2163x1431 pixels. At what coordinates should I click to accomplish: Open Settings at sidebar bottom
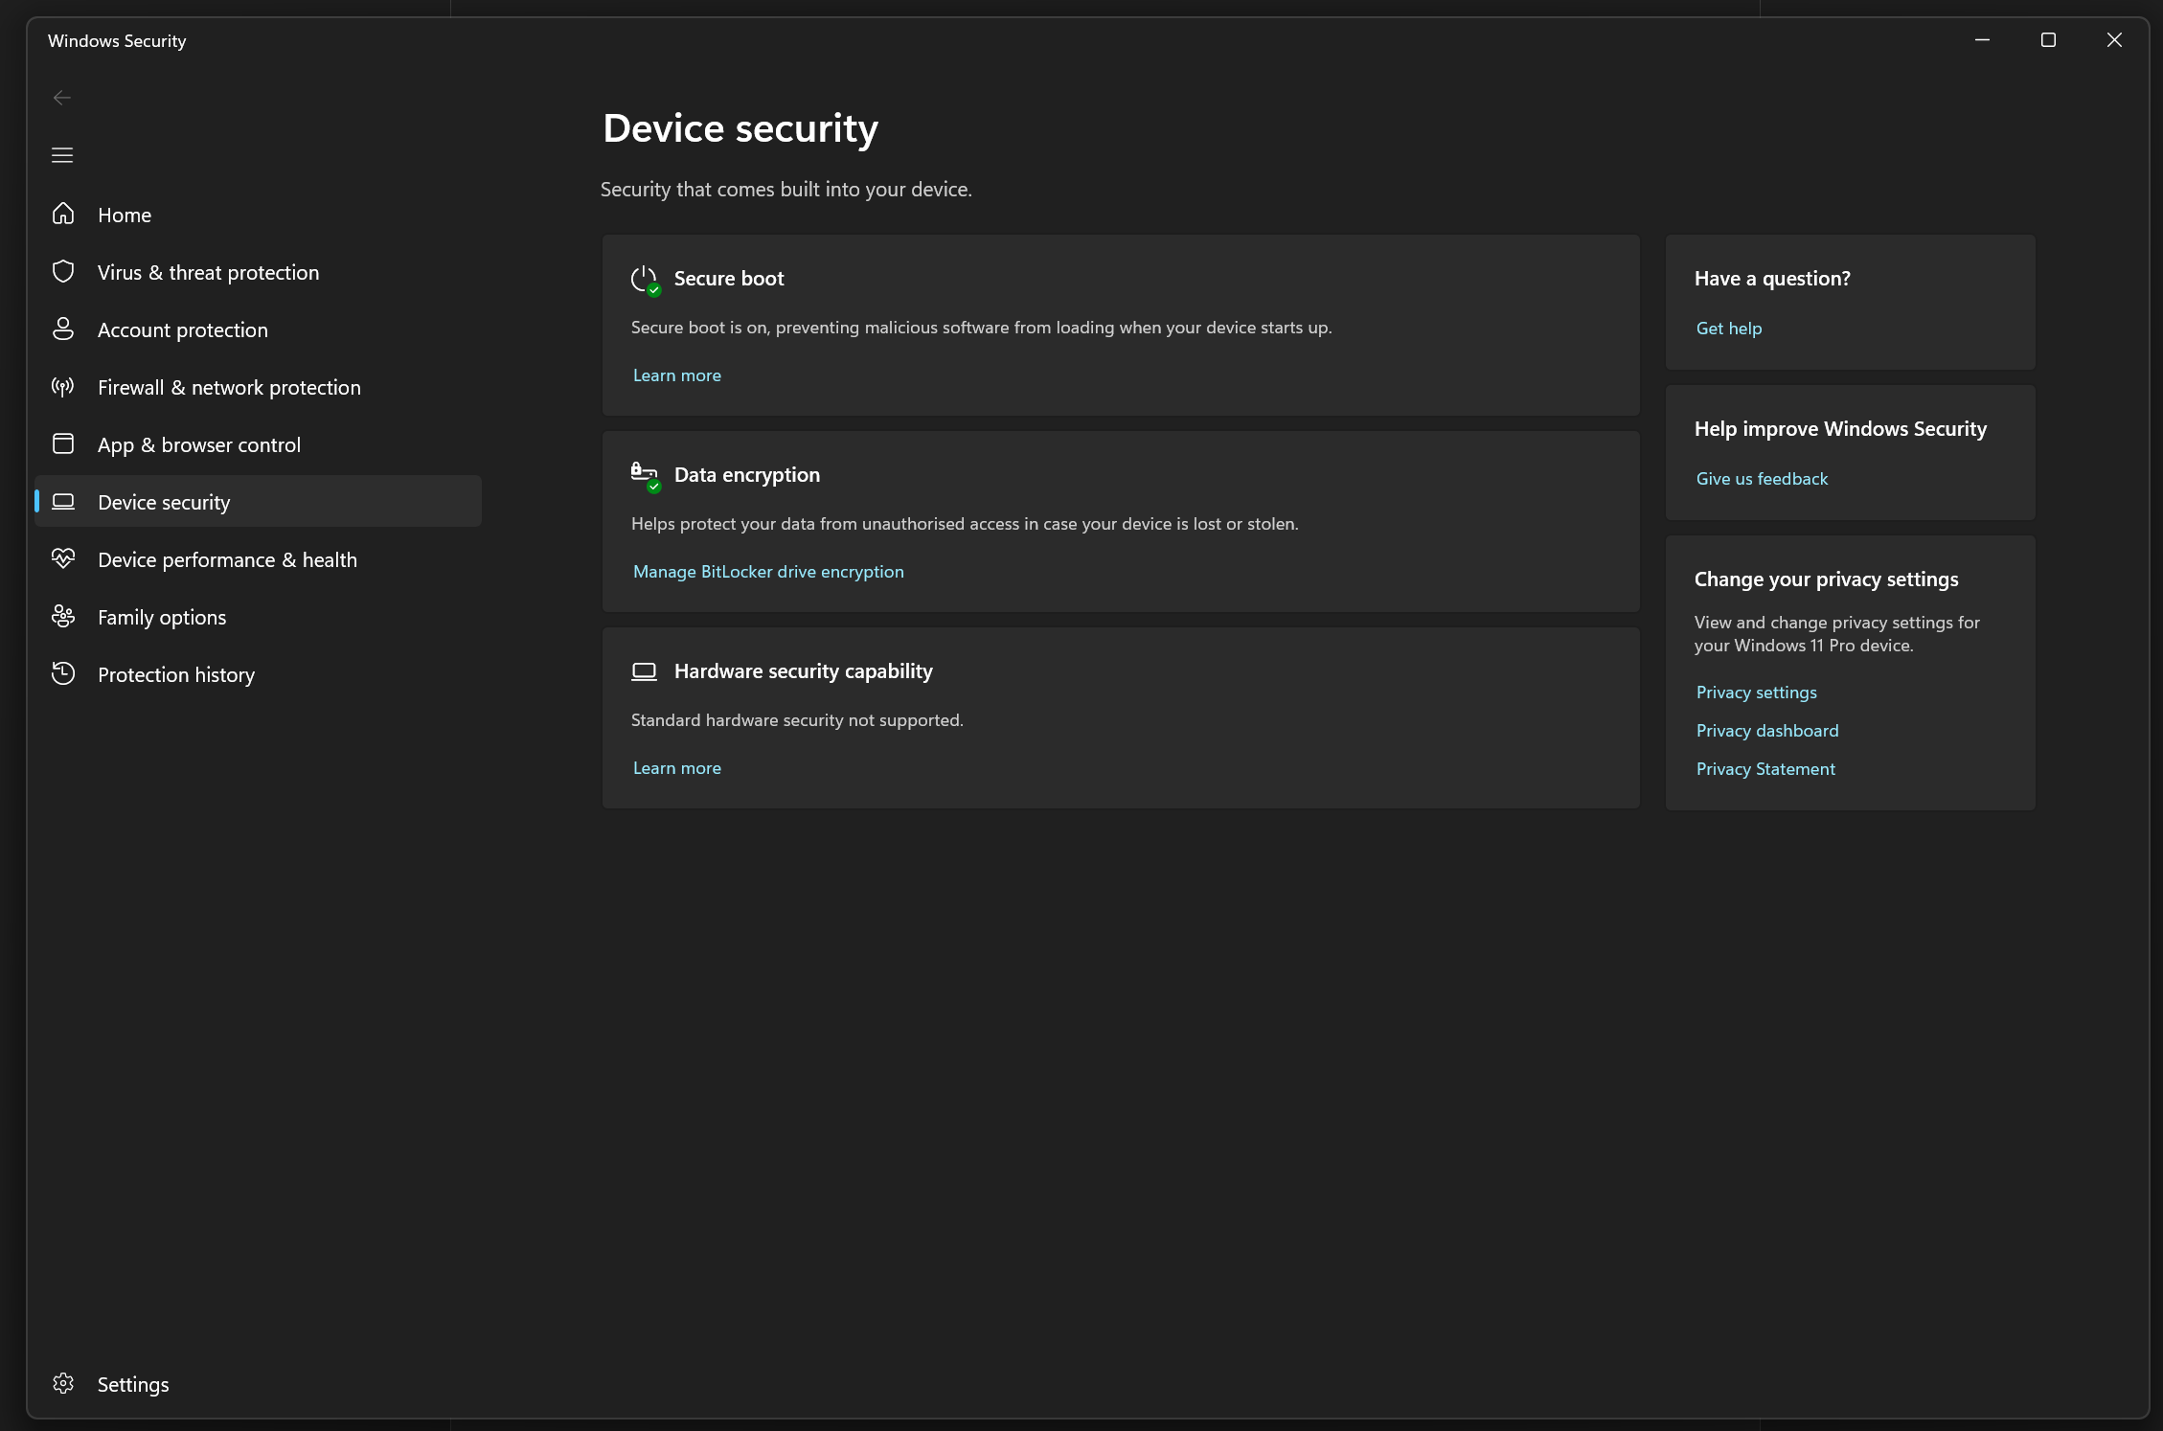[258, 1384]
